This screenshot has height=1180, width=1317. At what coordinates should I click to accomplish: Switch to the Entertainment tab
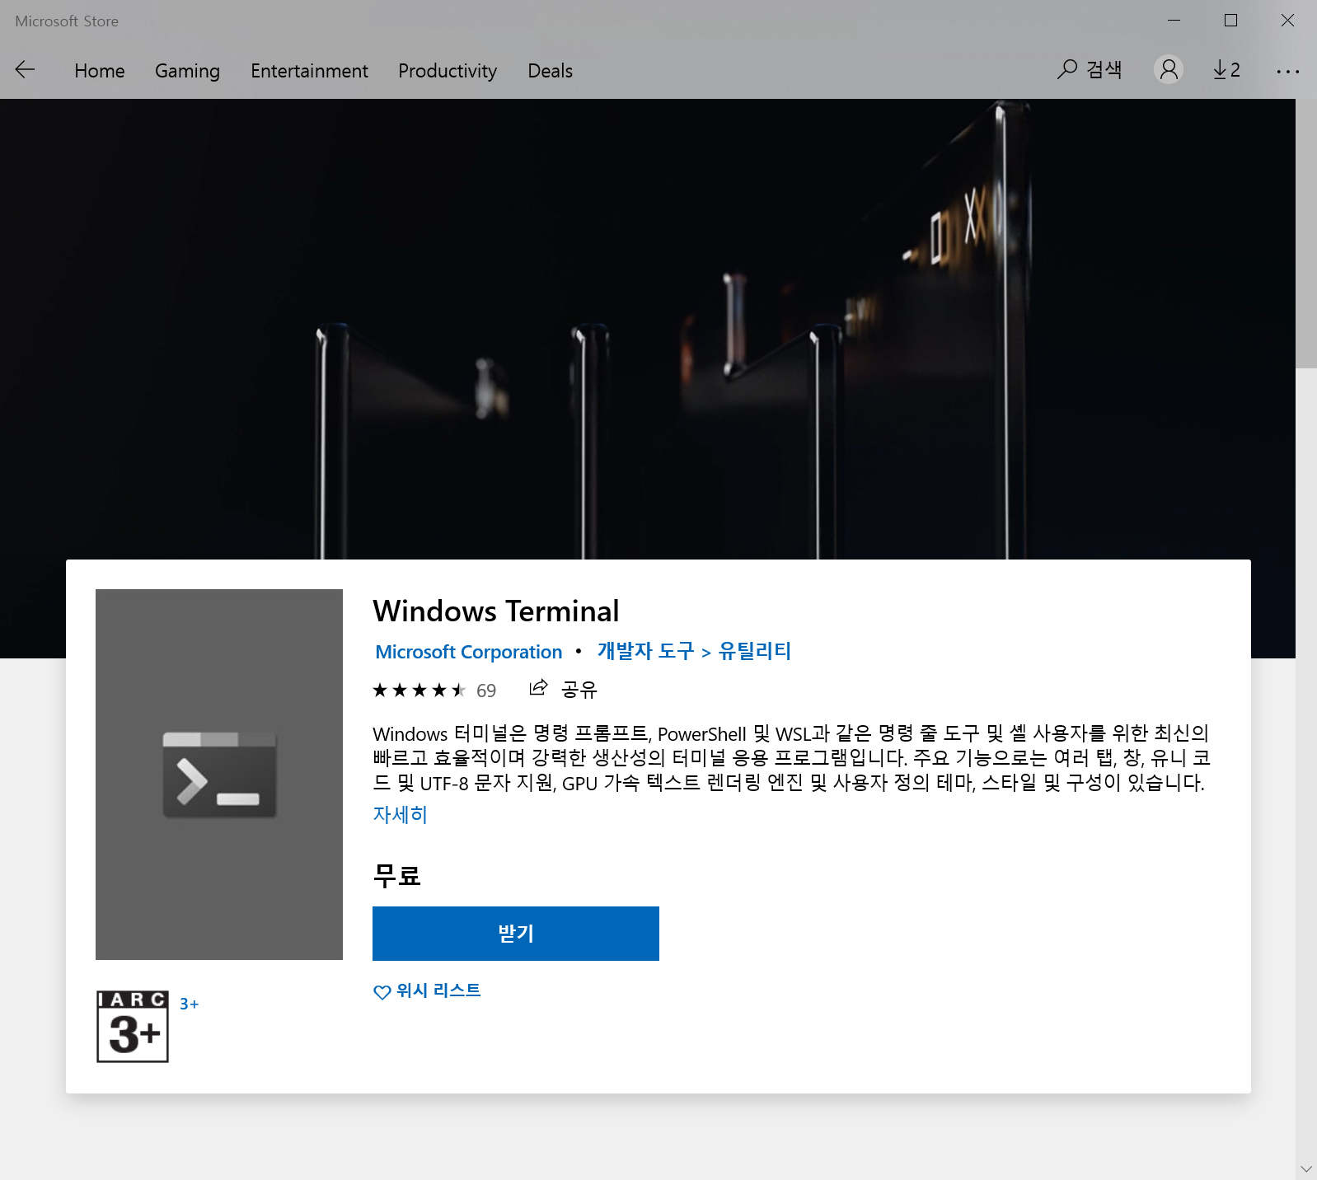pos(309,71)
